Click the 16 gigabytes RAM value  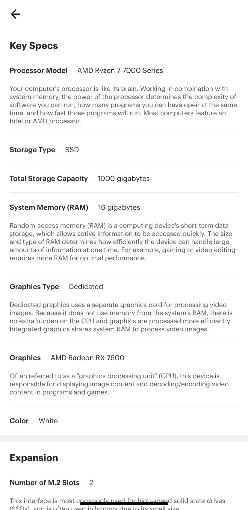pos(119,207)
